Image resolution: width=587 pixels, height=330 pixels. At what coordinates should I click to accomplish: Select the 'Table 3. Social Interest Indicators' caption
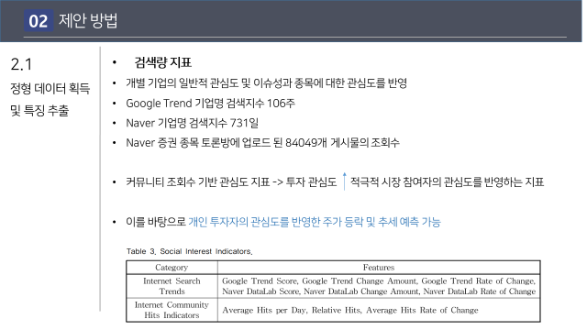(x=190, y=251)
